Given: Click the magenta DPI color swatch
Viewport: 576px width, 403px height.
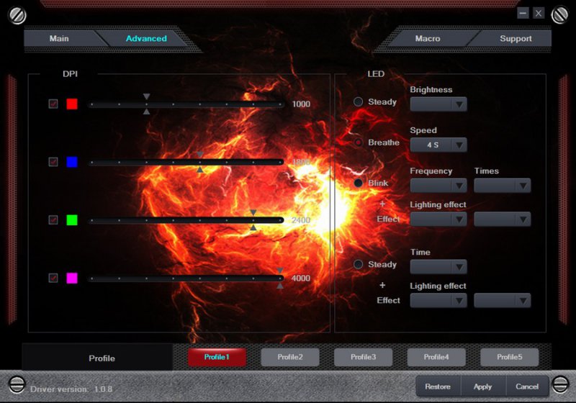Looking at the screenshot, I should (72, 278).
